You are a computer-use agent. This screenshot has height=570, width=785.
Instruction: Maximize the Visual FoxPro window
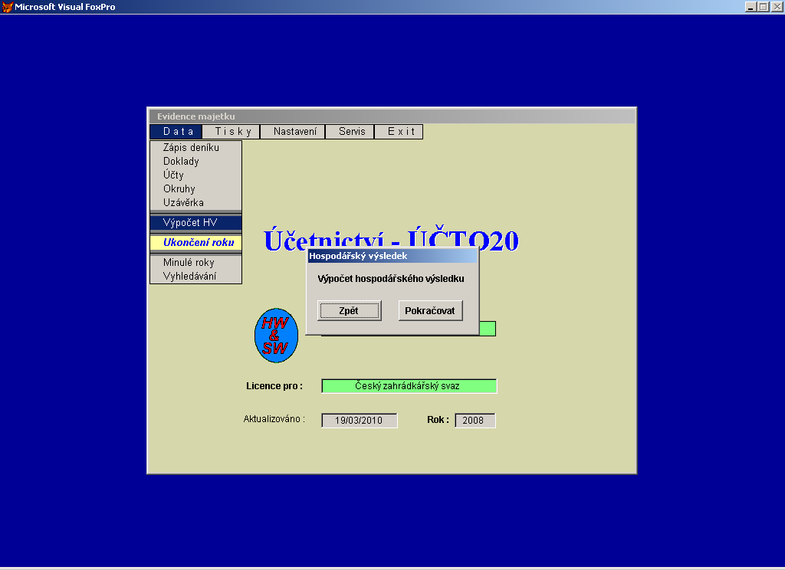pyautogui.click(x=763, y=7)
